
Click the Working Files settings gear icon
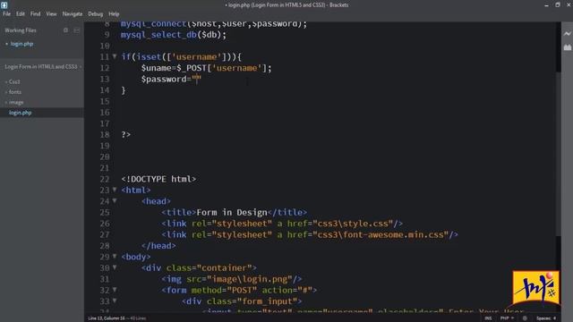coord(65,30)
